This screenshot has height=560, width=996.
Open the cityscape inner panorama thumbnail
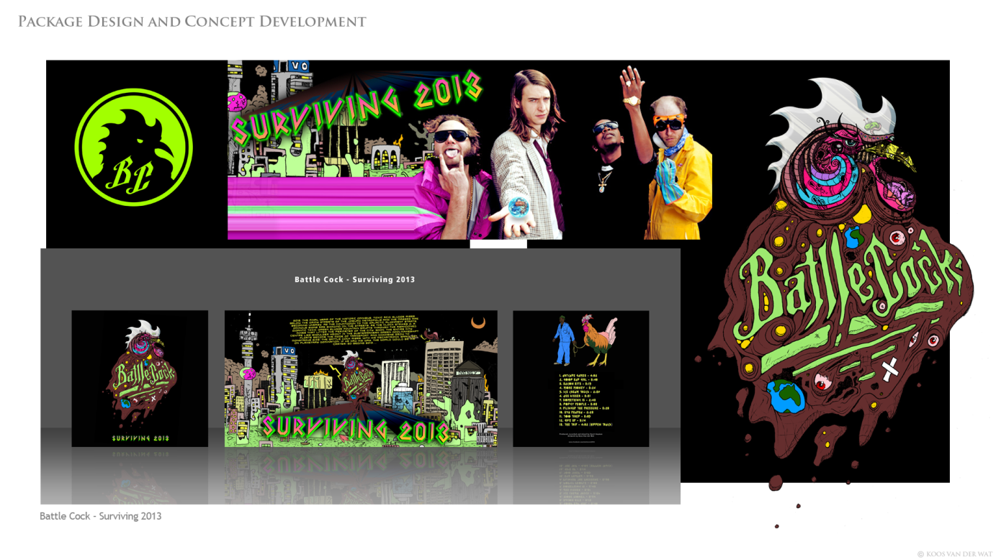coord(361,379)
